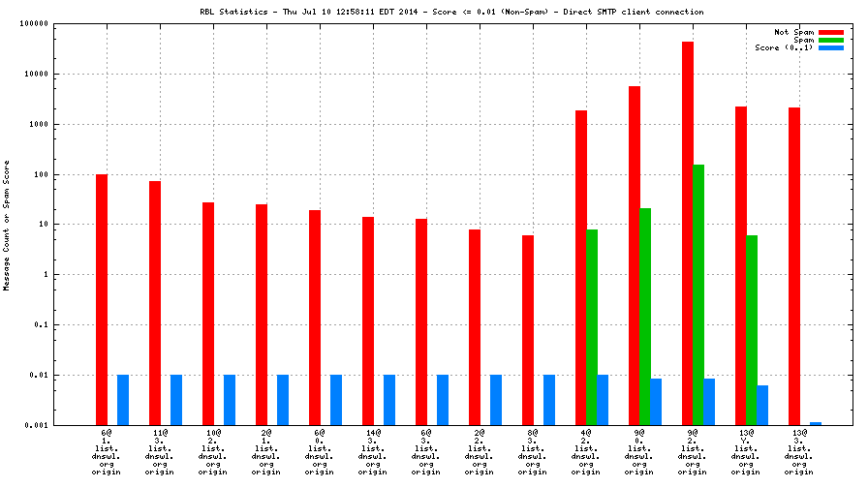Click the 100000 tick label on Y-axis

[59, 23]
